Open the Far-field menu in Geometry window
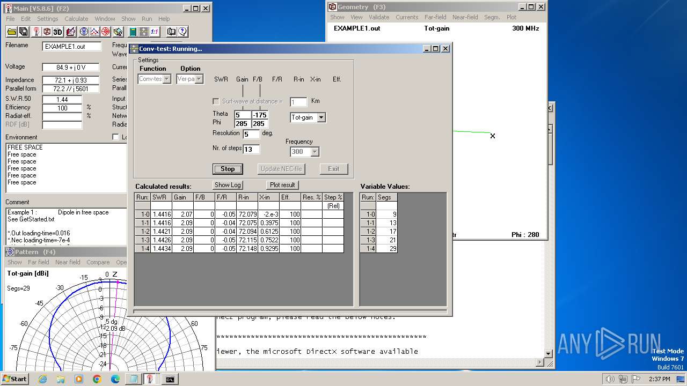Screen dimensions: 687x386 pos(435,17)
